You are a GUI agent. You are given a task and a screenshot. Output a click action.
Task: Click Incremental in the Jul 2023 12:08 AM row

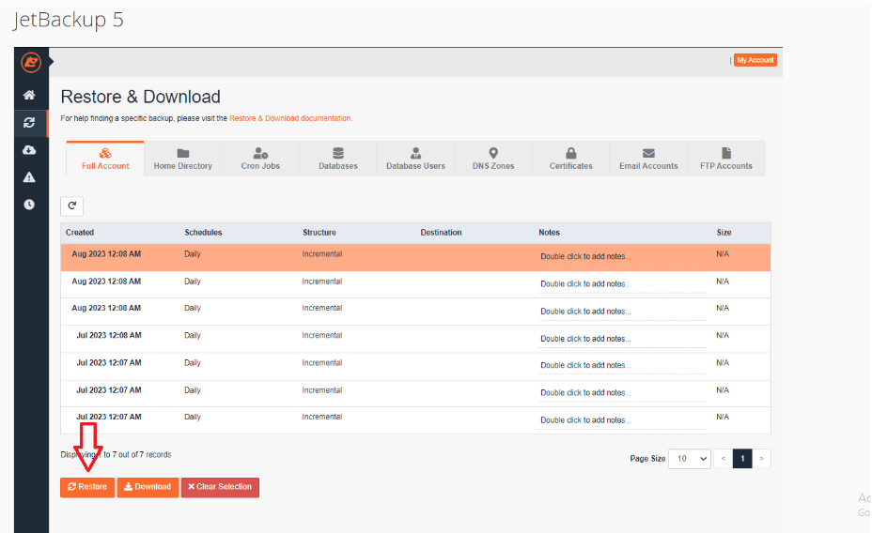pos(322,335)
